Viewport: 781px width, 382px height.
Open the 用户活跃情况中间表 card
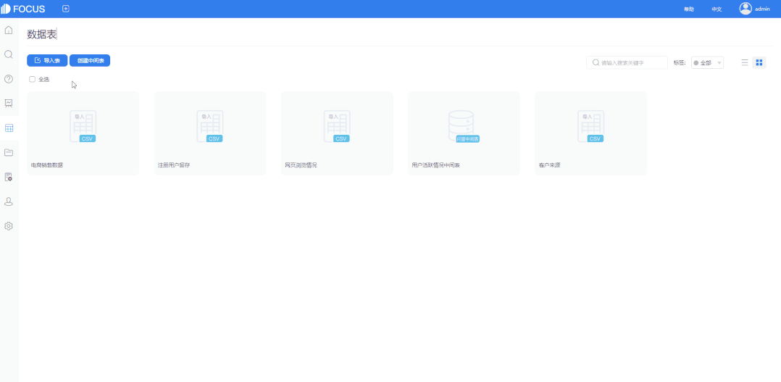464,133
